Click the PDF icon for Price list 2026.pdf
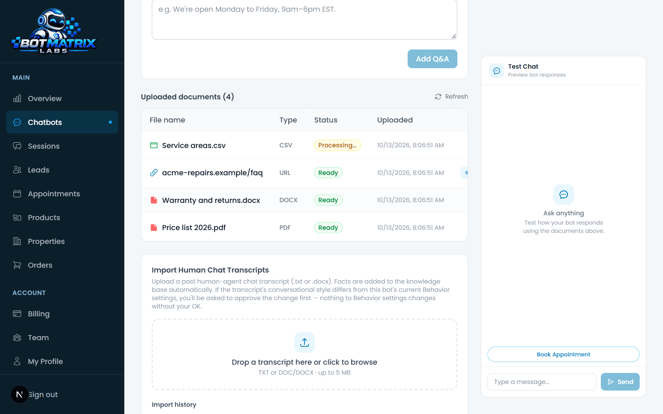 pyautogui.click(x=154, y=227)
